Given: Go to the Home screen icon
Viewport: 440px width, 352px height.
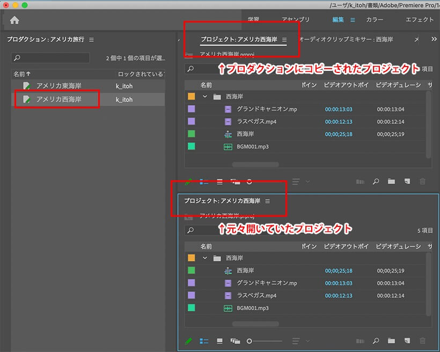Looking at the screenshot, I should (14, 20).
